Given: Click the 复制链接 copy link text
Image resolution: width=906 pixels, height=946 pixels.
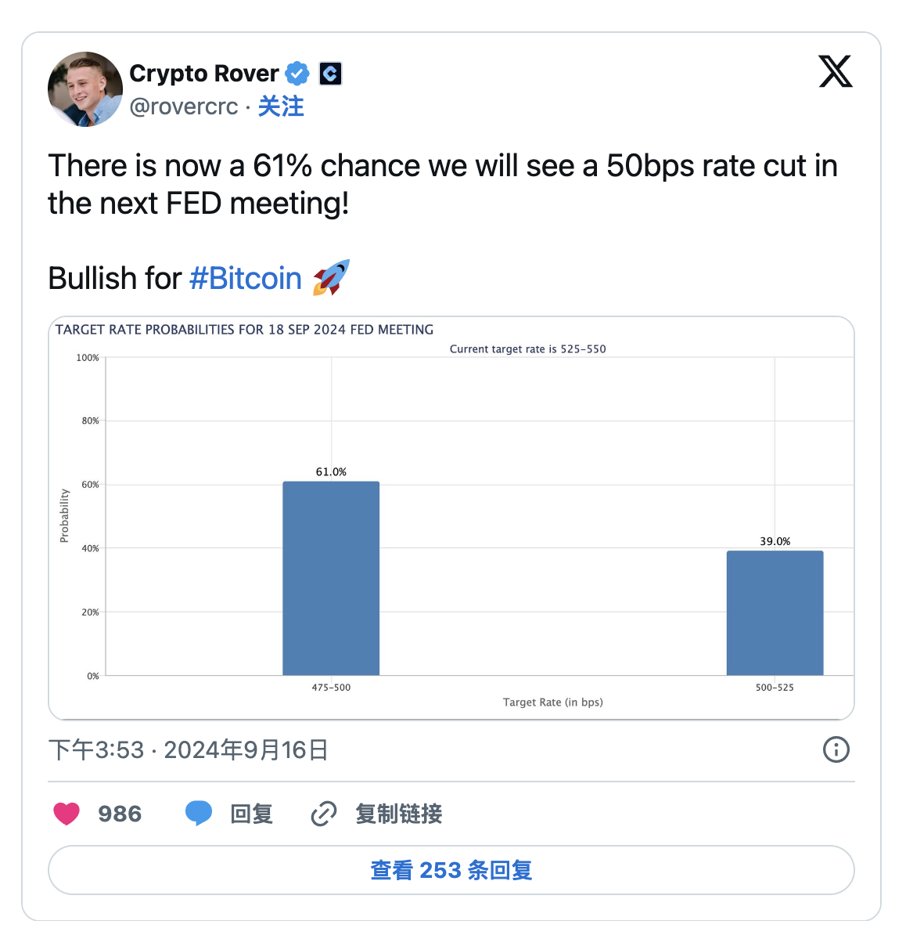Looking at the screenshot, I should point(398,814).
